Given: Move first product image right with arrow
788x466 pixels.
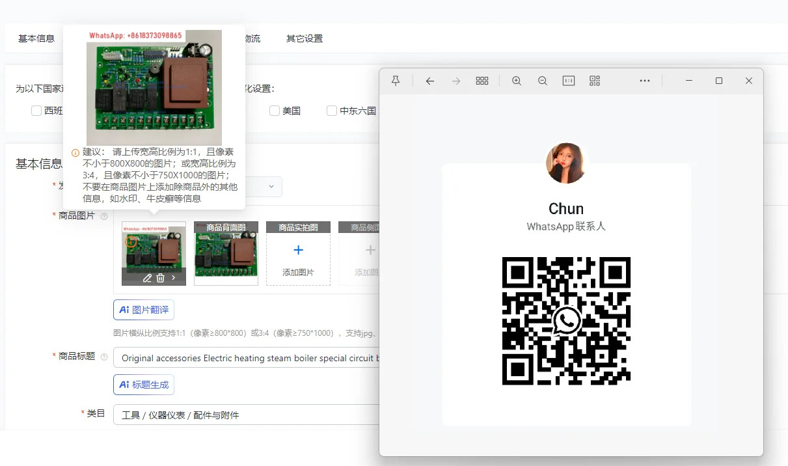Looking at the screenshot, I should tap(174, 278).
